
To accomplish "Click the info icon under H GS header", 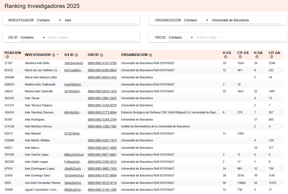I will click(225, 57).
